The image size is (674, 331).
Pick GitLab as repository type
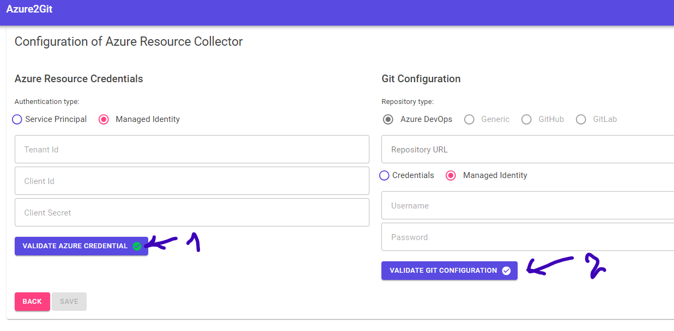[581, 119]
